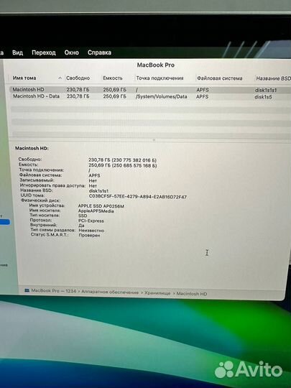Click the highlighted blue sidebar item
Screen dimensions: 291x388
click(5, 222)
